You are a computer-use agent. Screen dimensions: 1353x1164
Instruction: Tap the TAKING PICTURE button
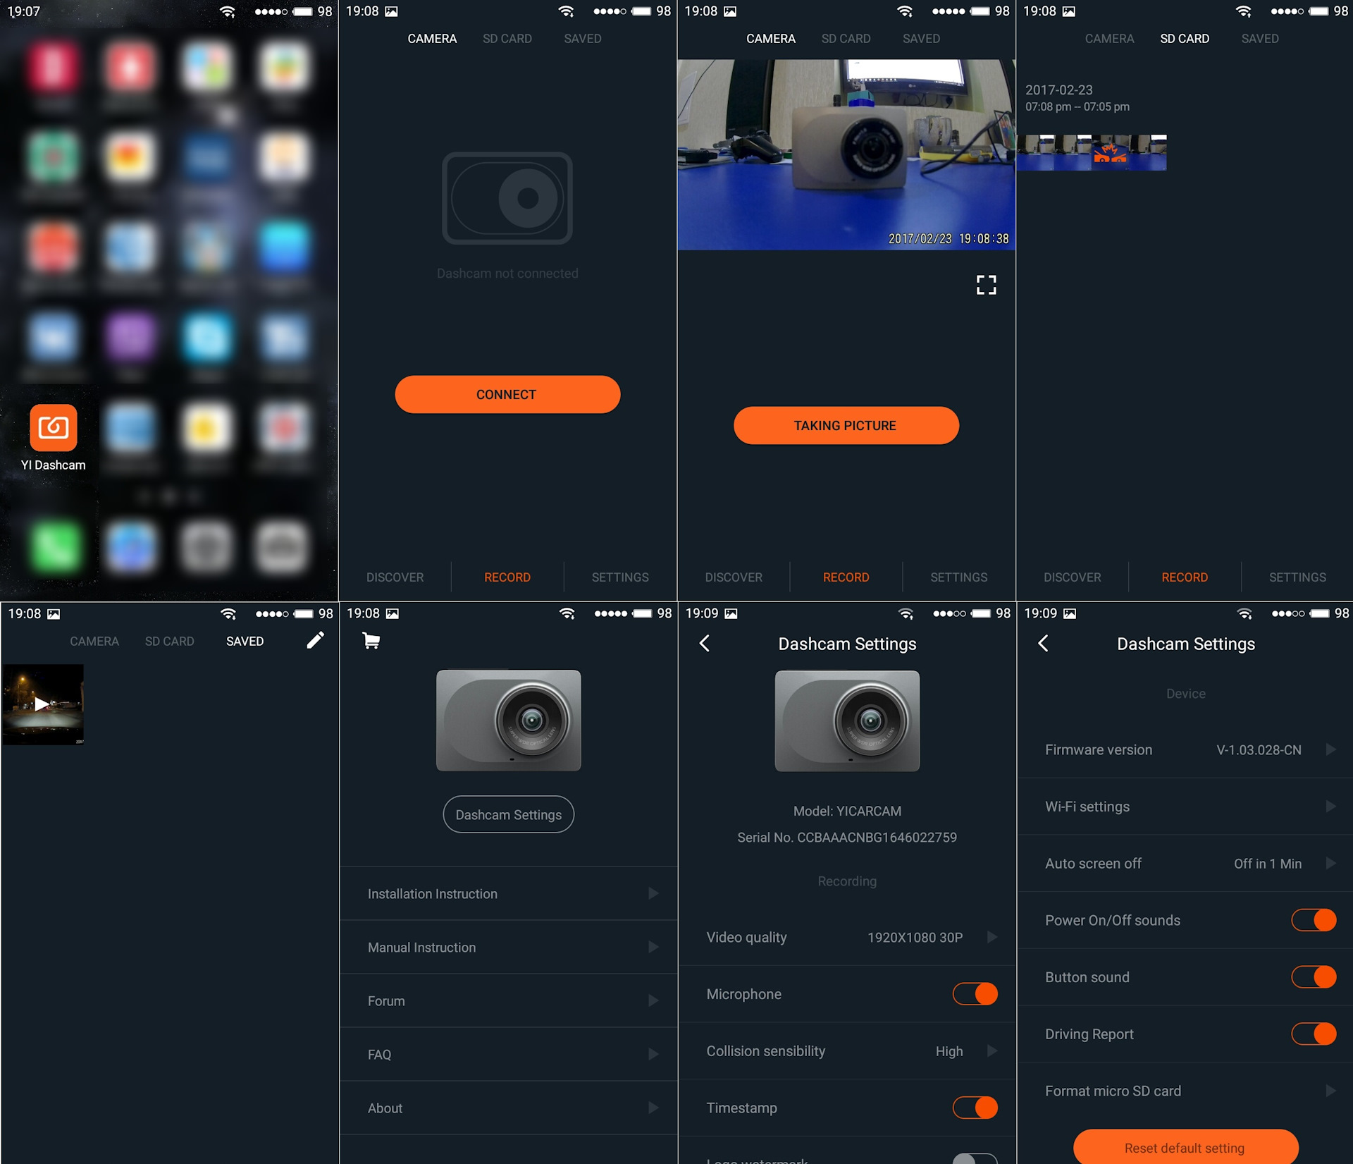click(x=846, y=426)
